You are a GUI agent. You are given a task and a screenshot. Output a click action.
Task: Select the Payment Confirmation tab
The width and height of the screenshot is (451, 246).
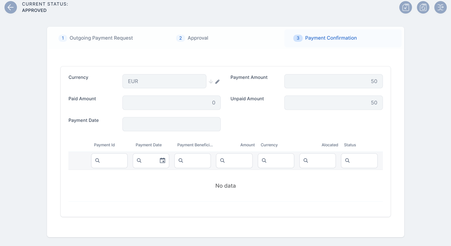click(x=331, y=38)
